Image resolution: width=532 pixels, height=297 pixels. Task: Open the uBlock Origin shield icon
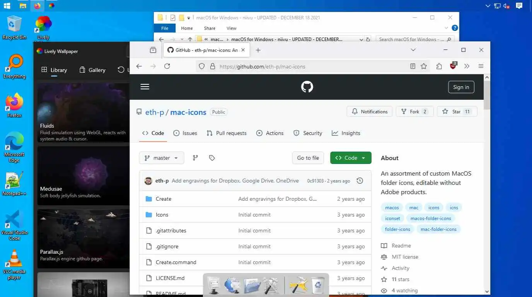453,66
